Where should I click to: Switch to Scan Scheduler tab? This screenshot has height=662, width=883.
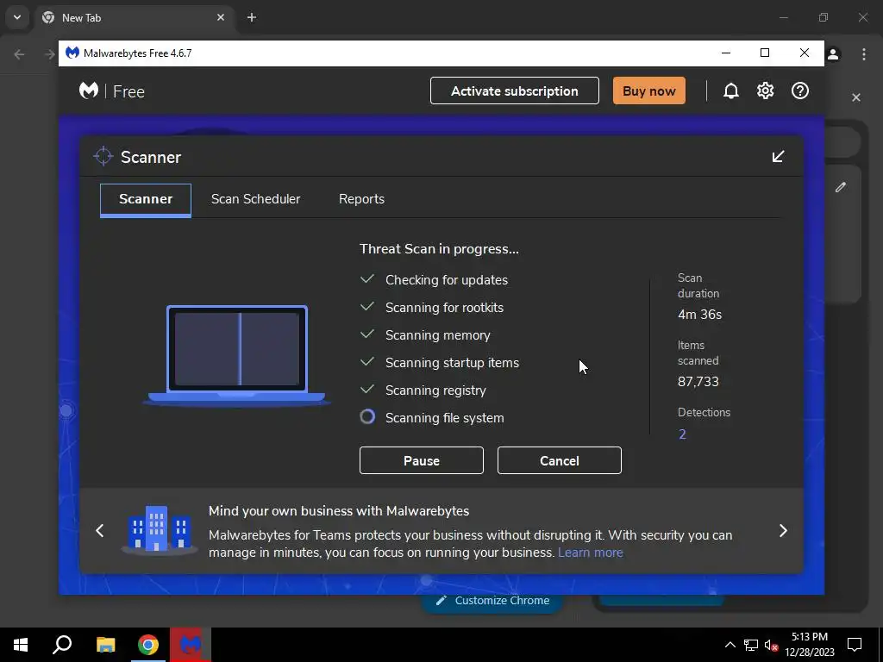[x=255, y=199]
